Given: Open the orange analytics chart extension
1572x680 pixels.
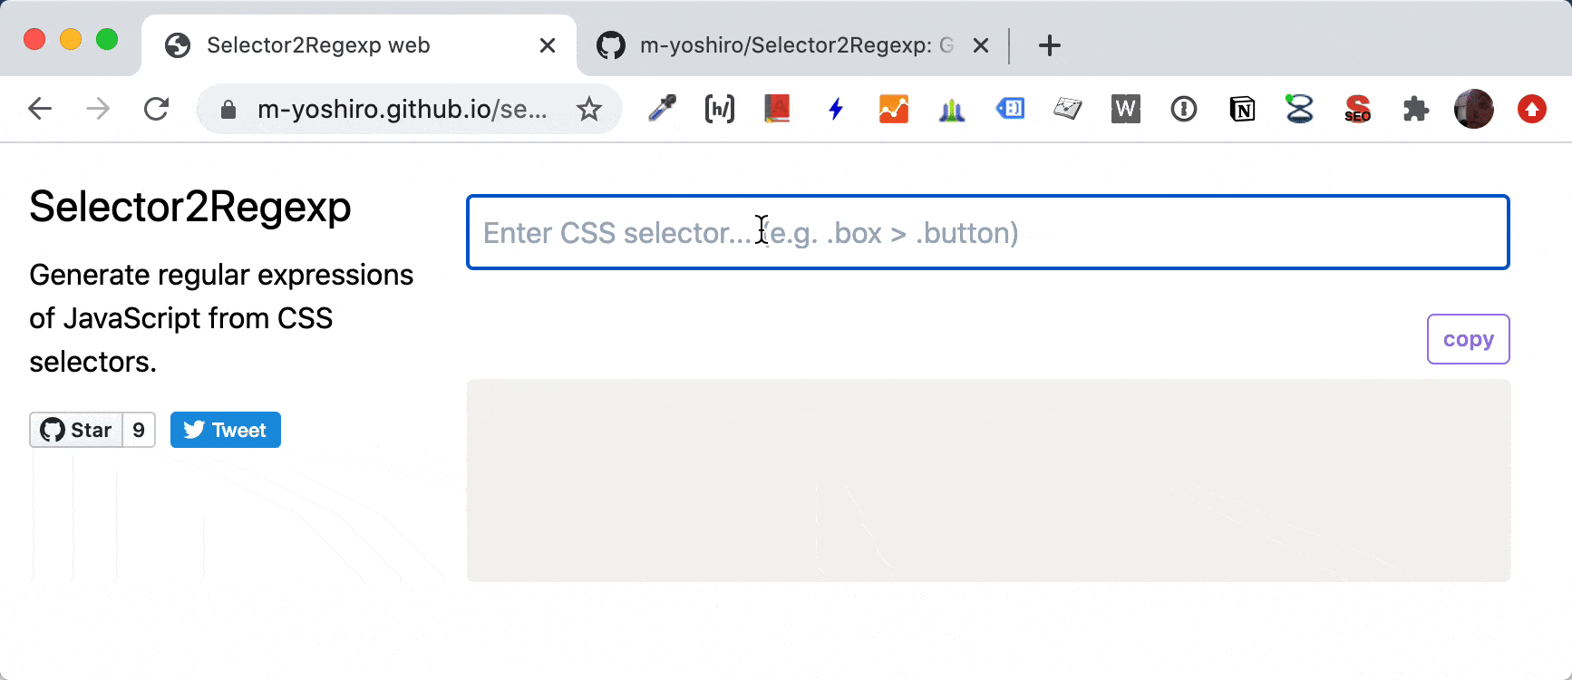Looking at the screenshot, I should coord(894,110).
